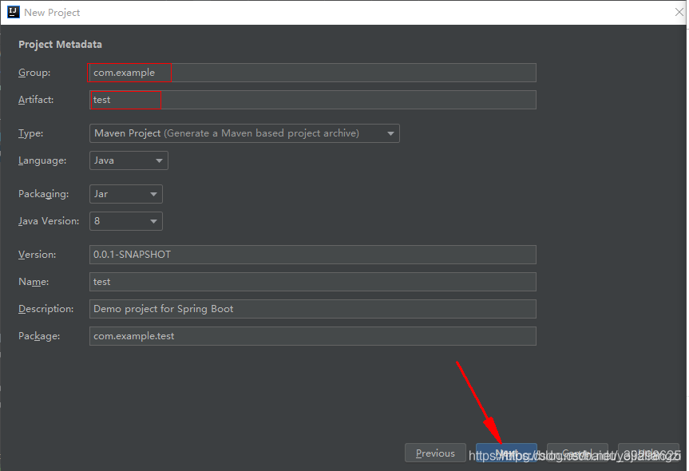Expand the Language dropdown set to Java
This screenshot has height=471, width=689.
(129, 160)
